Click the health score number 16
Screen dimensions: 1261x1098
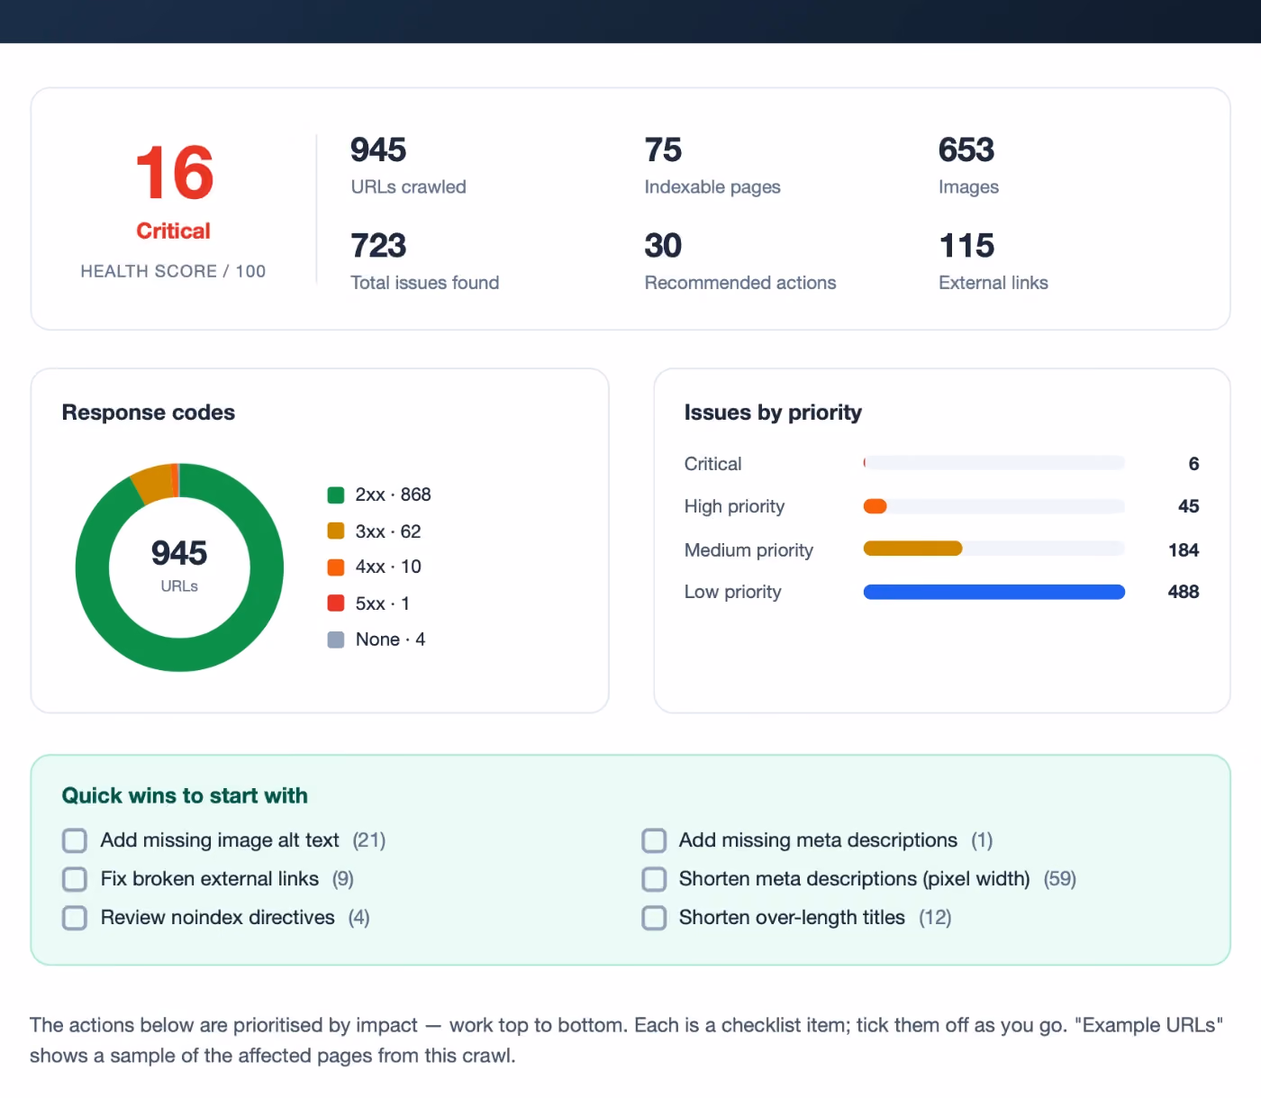pos(175,173)
